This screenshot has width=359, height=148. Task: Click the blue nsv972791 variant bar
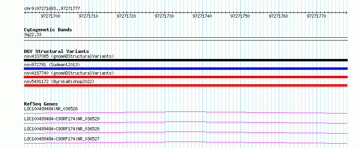pos(186,69)
